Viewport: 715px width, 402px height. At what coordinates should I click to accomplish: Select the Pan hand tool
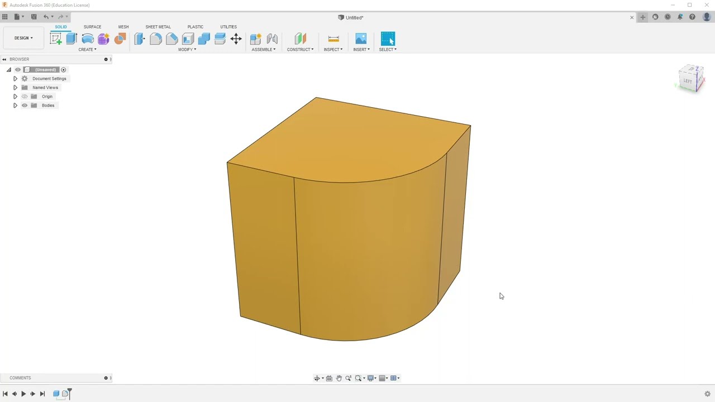point(339,378)
